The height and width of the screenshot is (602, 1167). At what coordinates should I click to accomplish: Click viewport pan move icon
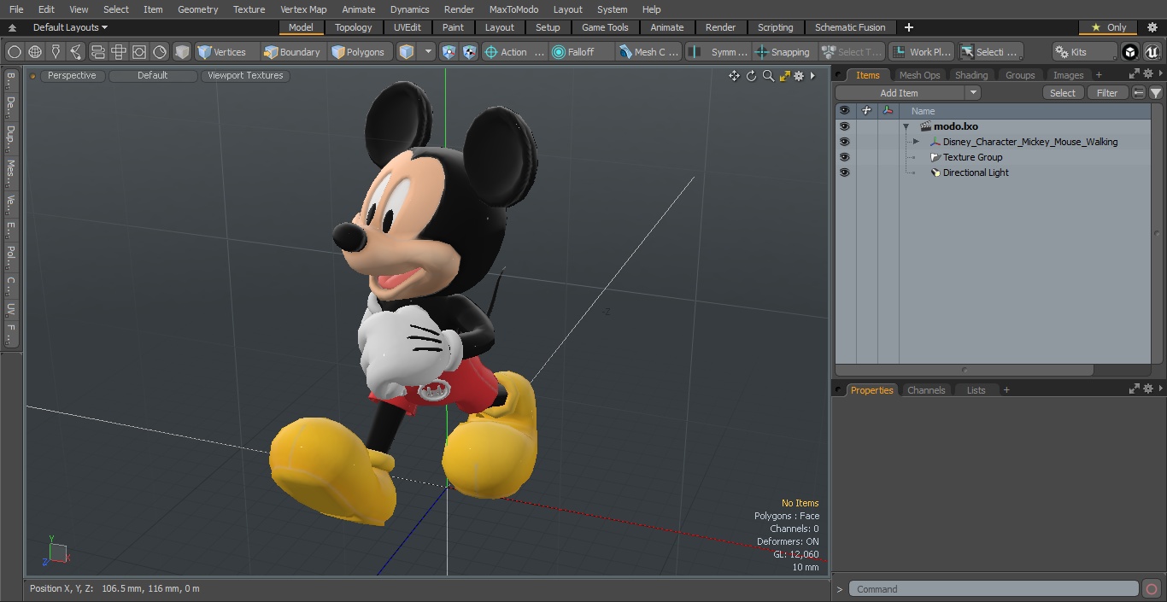pyautogui.click(x=734, y=76)
